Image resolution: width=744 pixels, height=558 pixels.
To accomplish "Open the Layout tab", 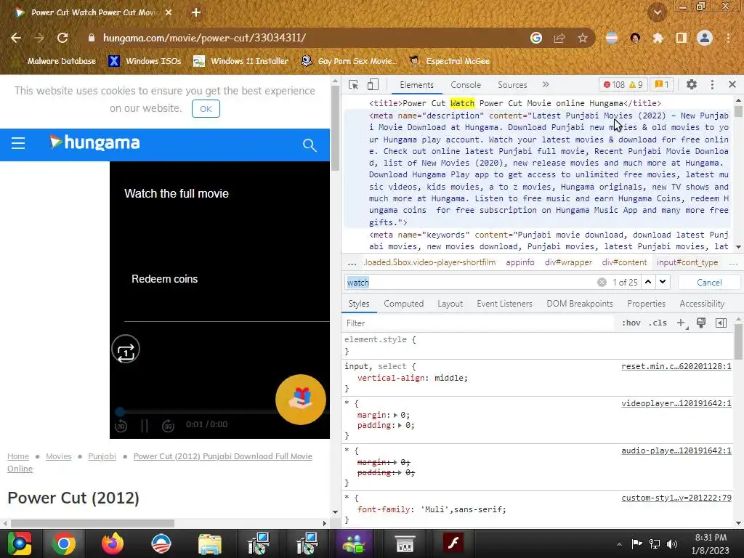I will [x=450, y=304].
